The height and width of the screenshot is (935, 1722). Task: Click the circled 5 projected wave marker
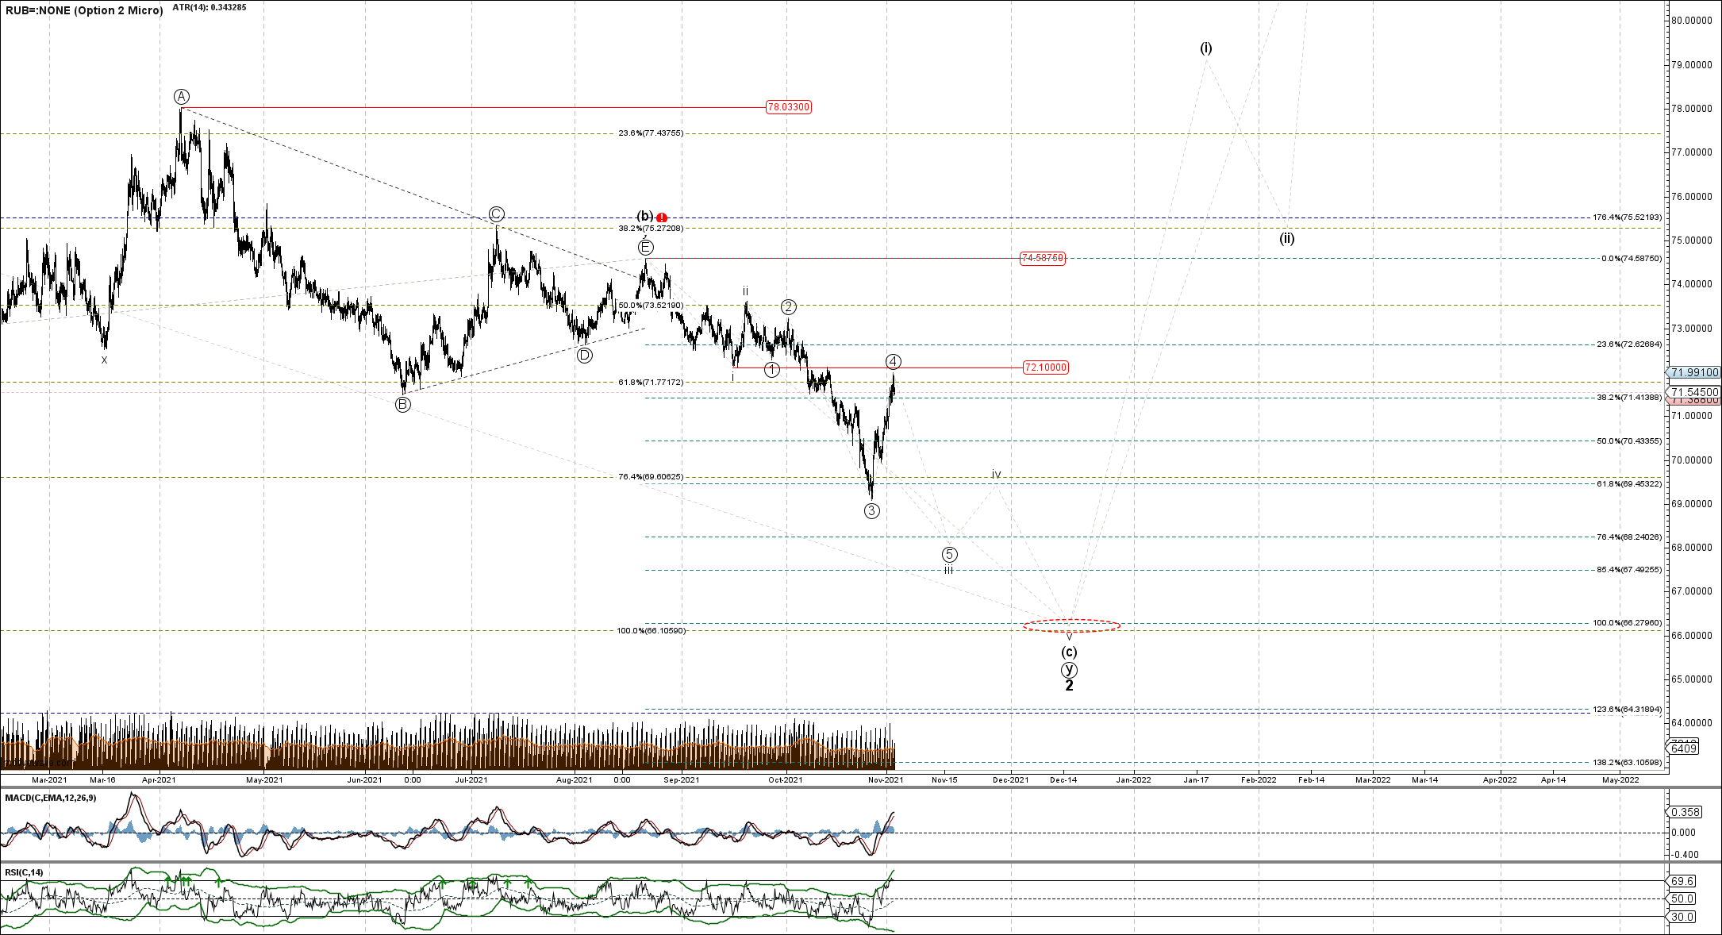[x=949, y=554]
